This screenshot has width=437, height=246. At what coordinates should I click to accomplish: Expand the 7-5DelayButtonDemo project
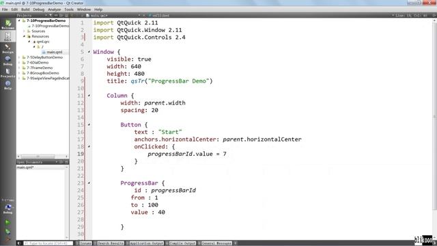(x=19, y=57)
